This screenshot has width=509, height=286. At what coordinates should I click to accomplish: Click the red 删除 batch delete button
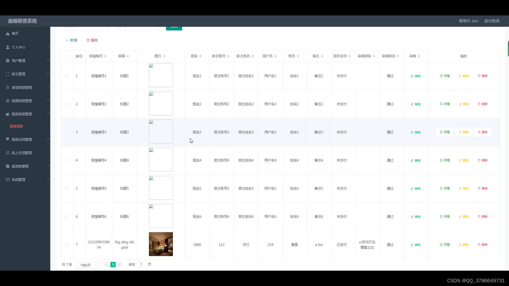pos(92,40)
